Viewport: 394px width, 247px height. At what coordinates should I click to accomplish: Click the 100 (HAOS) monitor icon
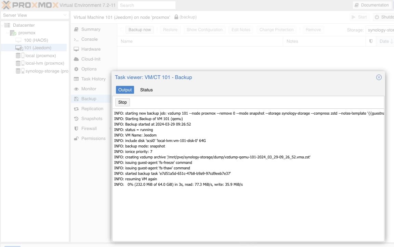click(18, 40)
